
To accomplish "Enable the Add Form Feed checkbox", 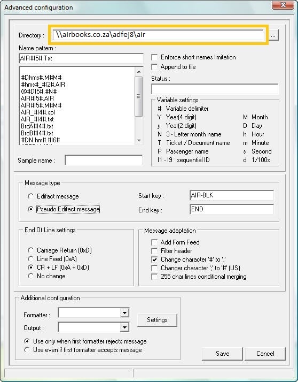I will point(154,242).
